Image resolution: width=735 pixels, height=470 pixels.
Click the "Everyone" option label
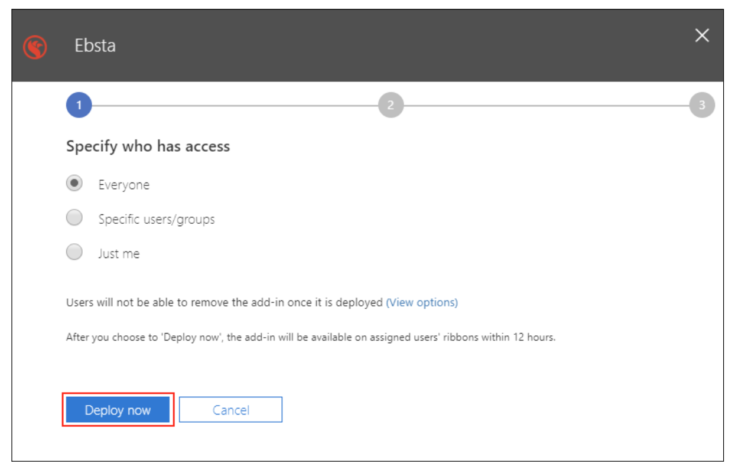pos(123,185)
